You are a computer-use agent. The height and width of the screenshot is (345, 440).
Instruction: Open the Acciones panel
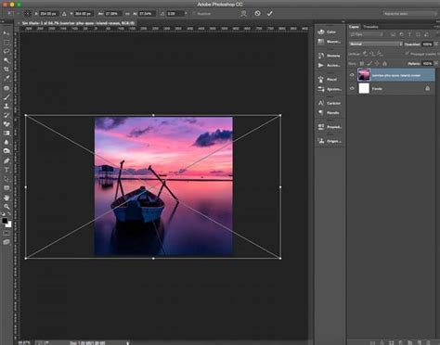tap(330, 65)
